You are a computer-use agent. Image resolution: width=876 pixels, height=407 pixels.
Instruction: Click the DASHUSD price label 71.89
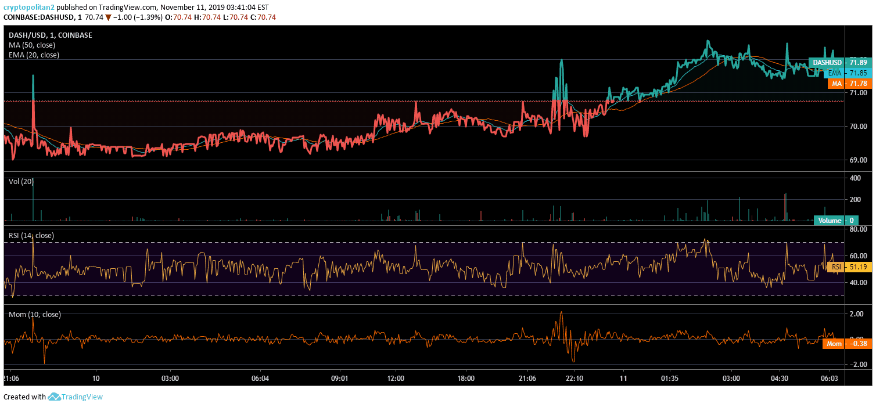[840, 63]
